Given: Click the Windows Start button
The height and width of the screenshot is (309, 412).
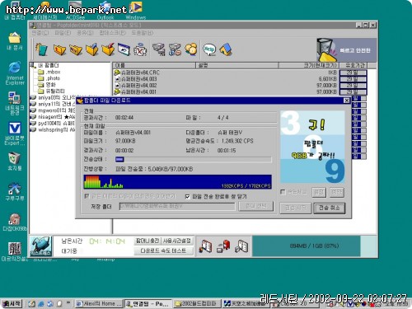Looking at the screenshot, I should (x=12, y=303).
